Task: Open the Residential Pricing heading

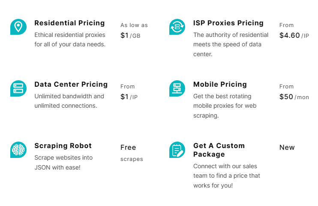Action: click(69, 23)
